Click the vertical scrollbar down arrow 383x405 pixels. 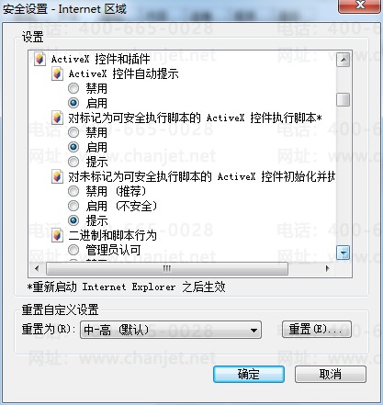coord(343,253)
